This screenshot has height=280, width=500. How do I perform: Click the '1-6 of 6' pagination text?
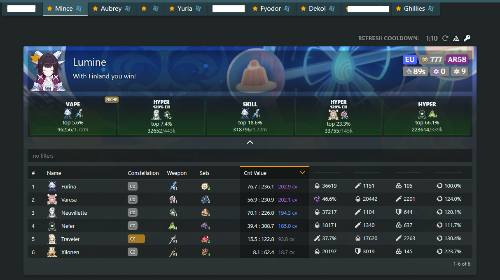click(x=462, y=264)
